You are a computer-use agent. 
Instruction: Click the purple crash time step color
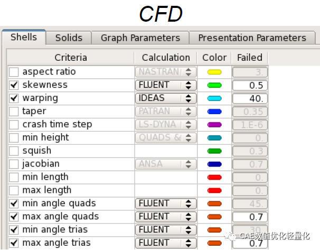coord(214,125)
